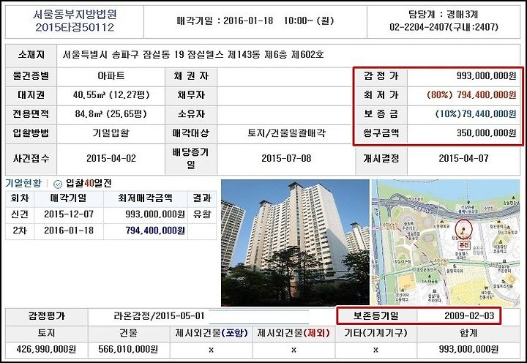Click the 입찰방법 label

coord(31,133)
